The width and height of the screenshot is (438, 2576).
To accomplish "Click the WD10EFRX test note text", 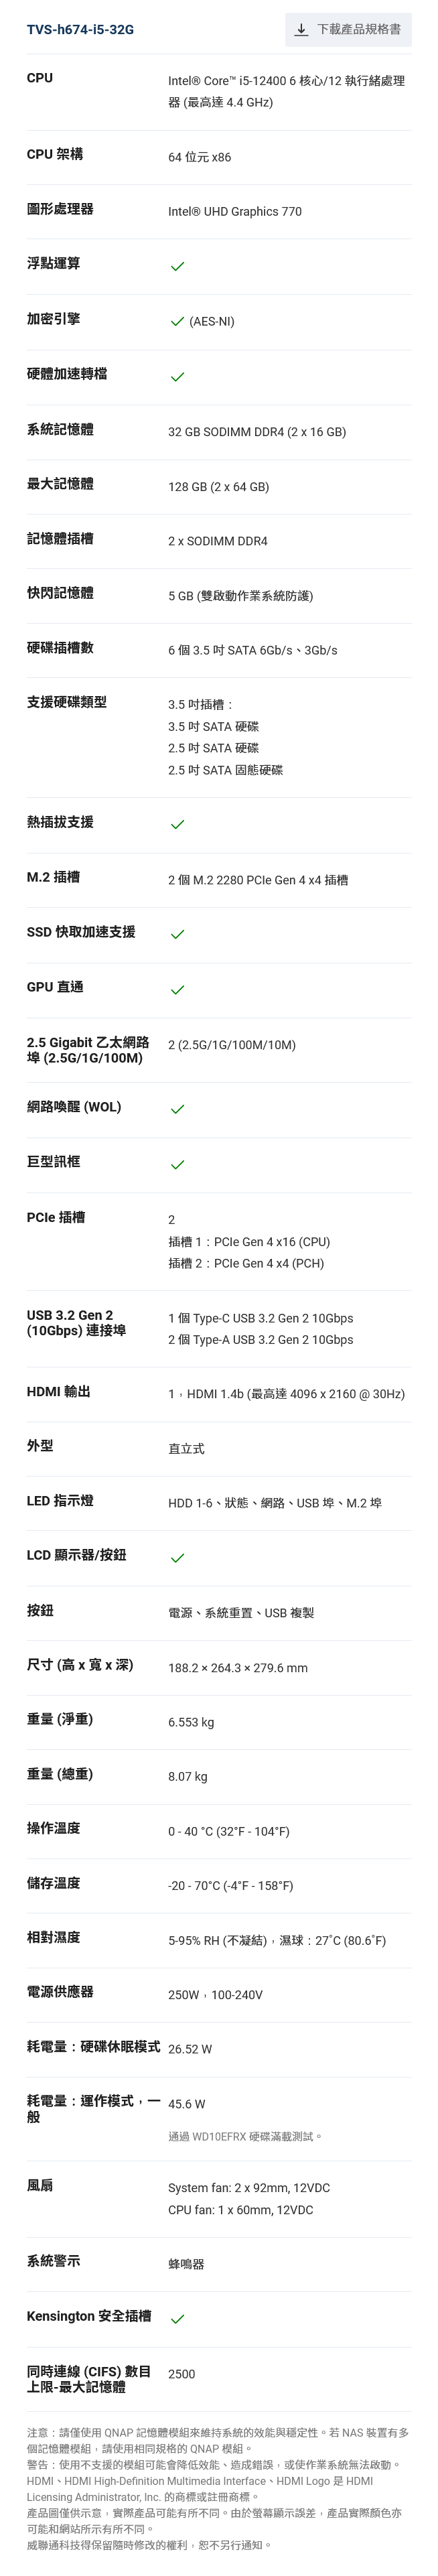I will coord(245,2137).
